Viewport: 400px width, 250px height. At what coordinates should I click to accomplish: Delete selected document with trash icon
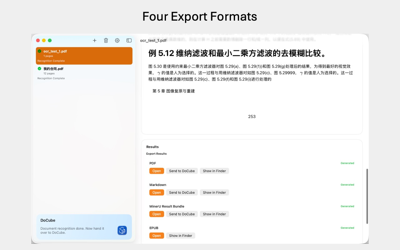pyautogui.click(x=106, y=40)
